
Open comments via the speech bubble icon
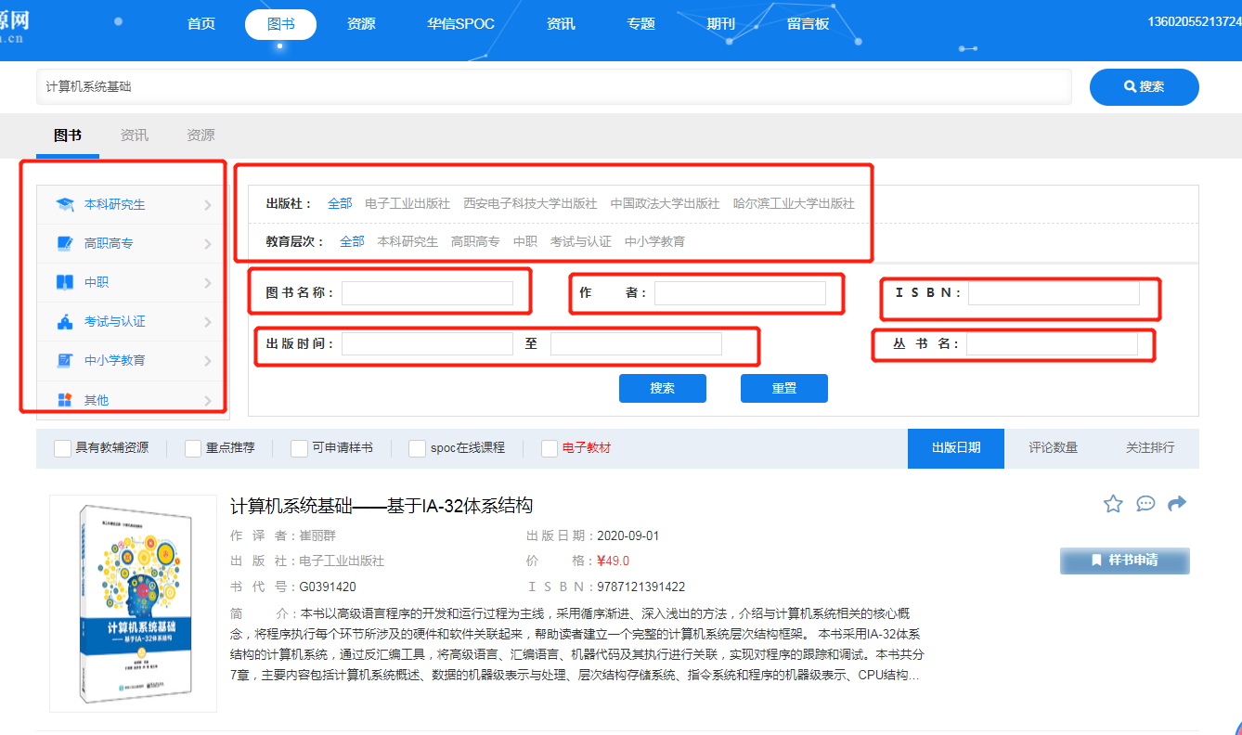pyautogui.click(x=1145, y=504)
